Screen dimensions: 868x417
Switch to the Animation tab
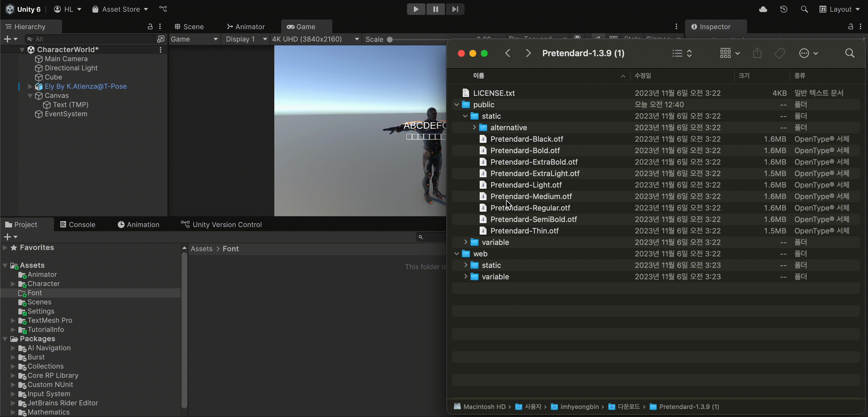click(138, 225)
